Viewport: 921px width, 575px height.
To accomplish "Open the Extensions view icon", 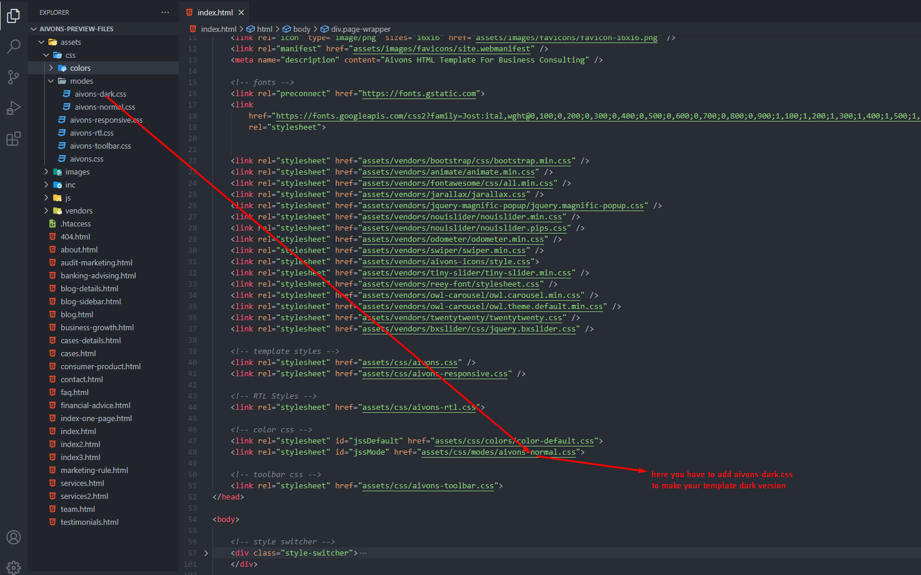I will tap(13, 139).
